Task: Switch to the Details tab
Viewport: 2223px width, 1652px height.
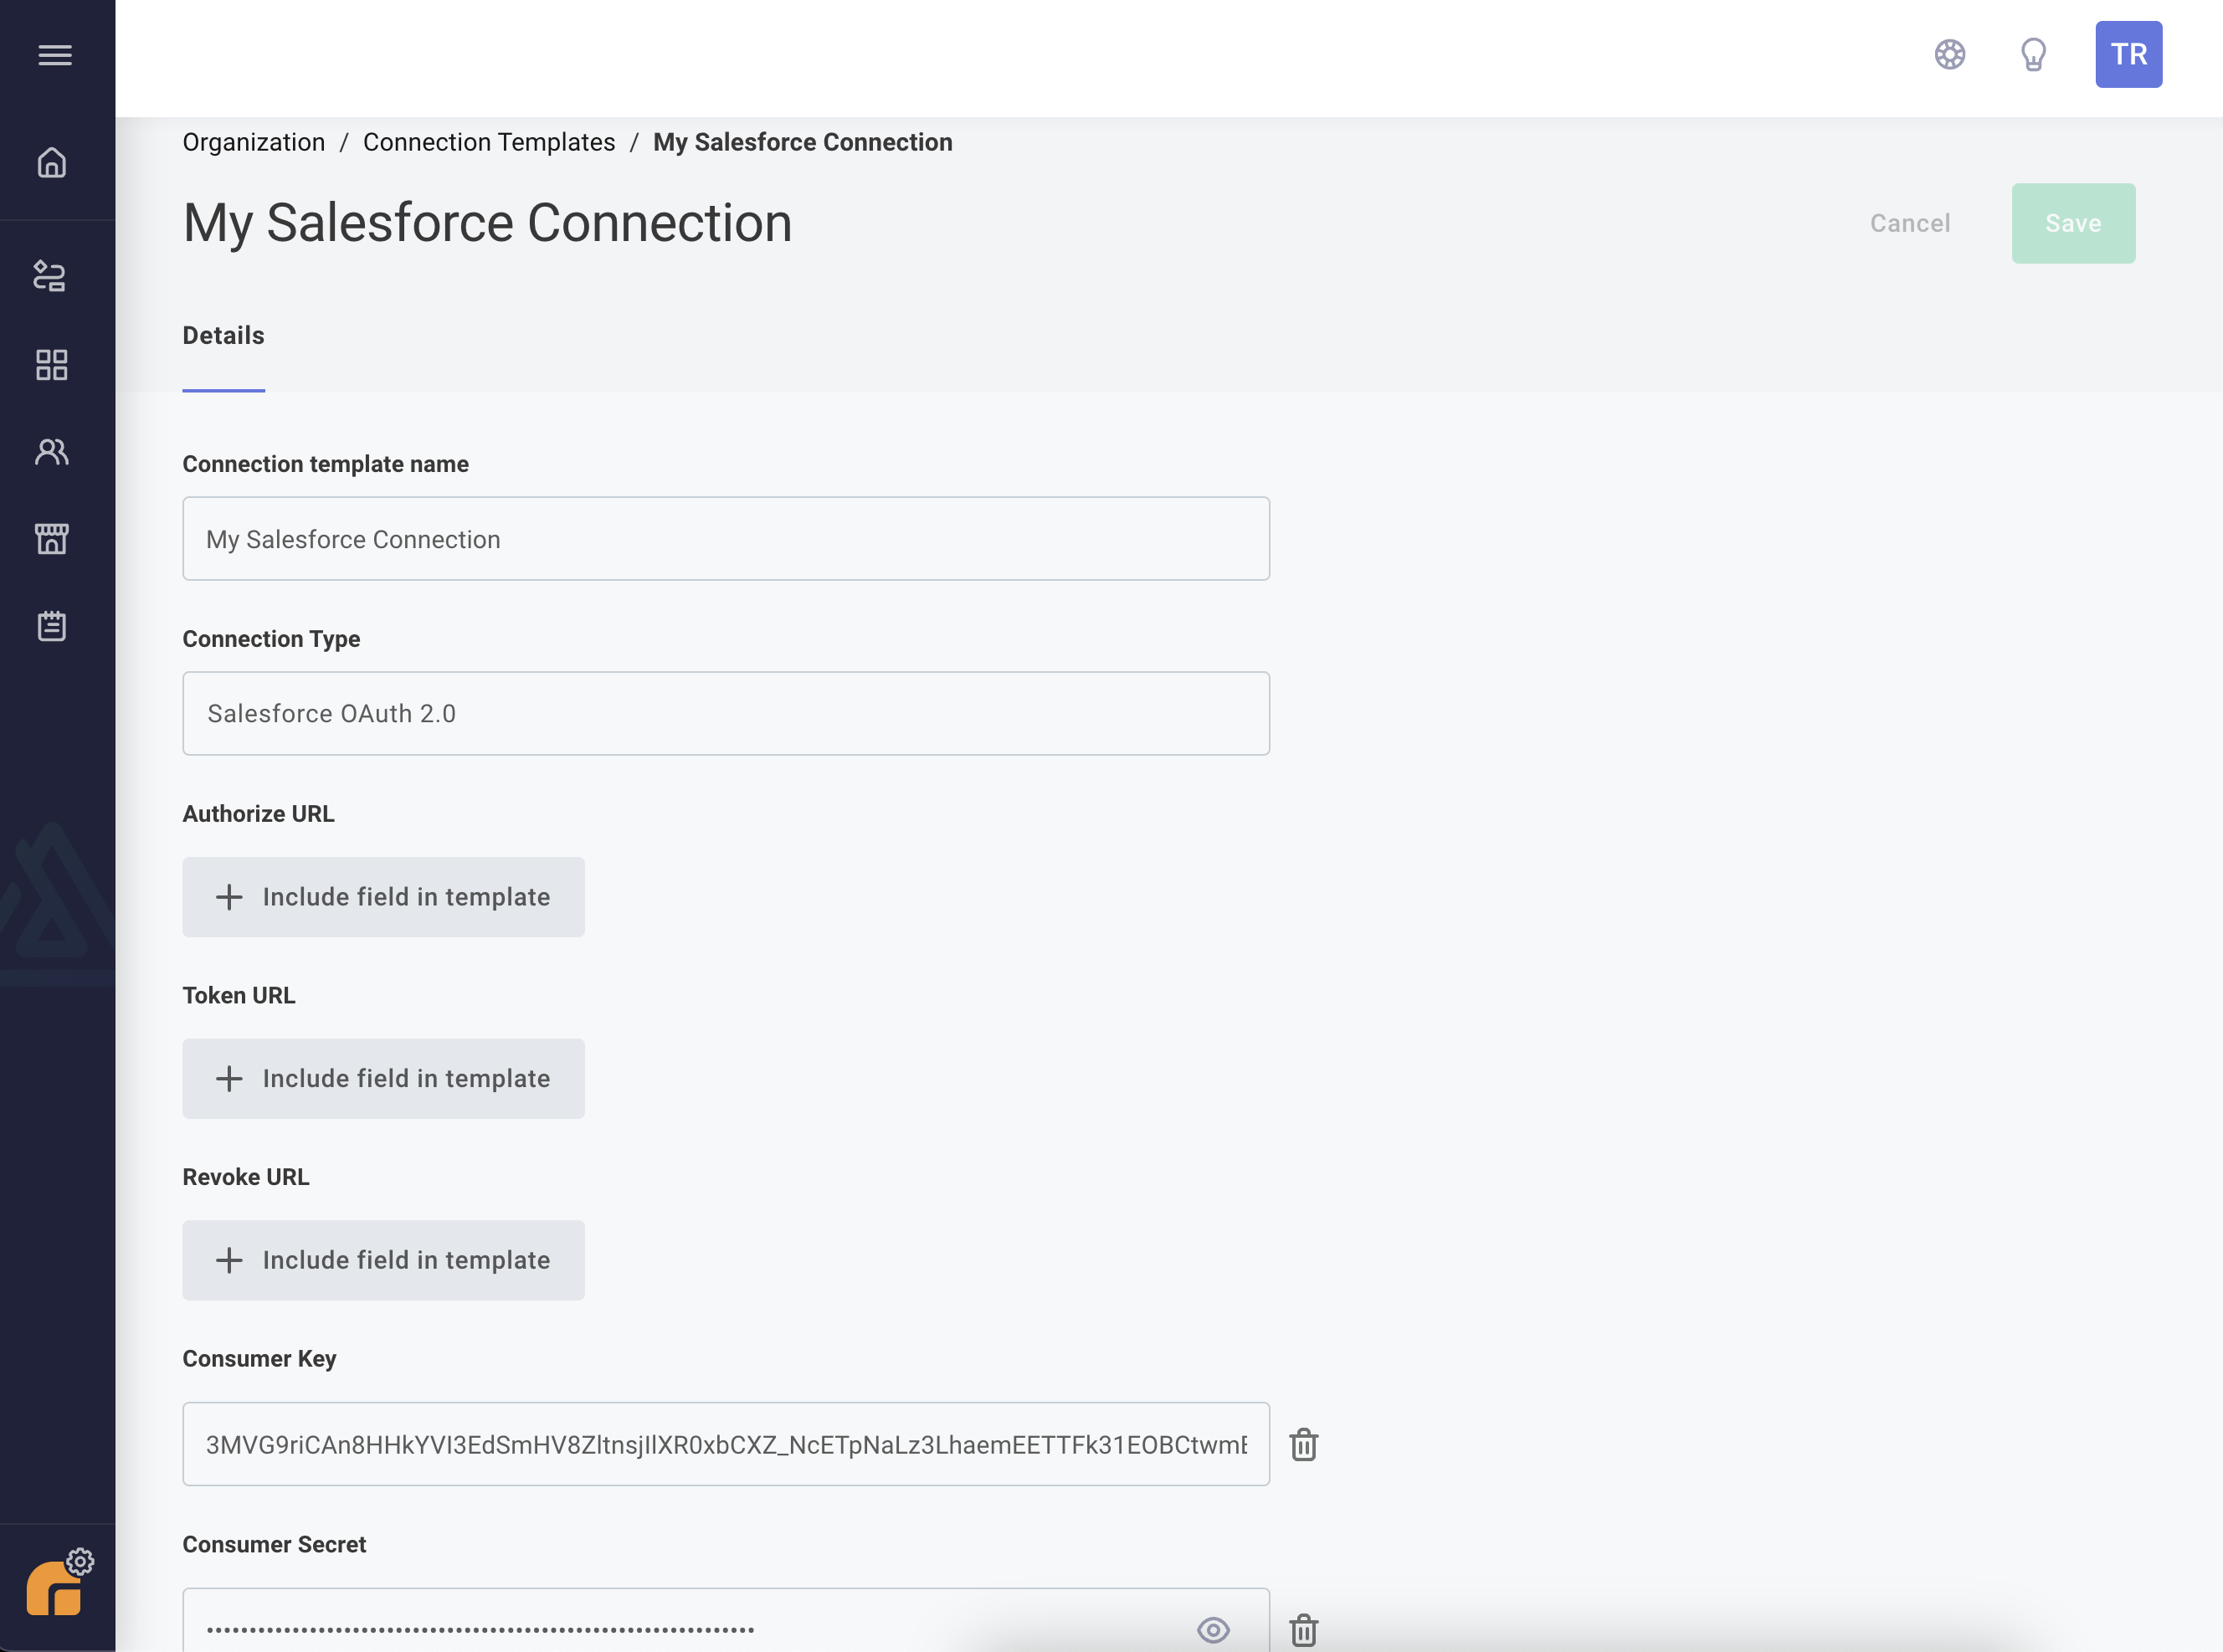Action: [x=223, y=336]
